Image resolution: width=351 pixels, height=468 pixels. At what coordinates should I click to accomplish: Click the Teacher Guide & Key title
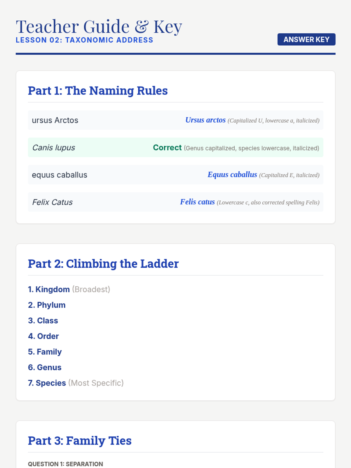[x=99, y=27]
